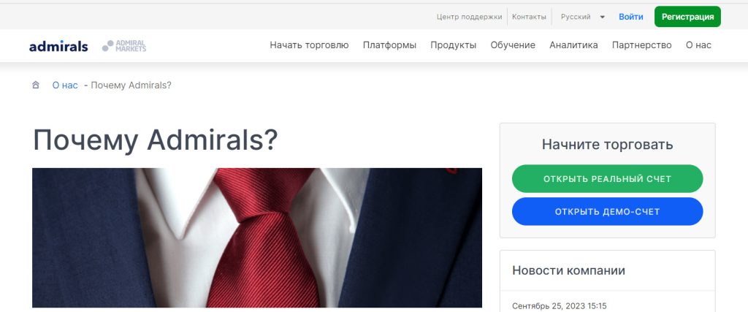Screen dimensions: 748x312
Task: Click the О нас breadcrumb link
Action: [x=65, y=85]
